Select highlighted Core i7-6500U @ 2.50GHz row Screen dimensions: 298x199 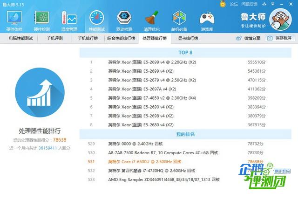tap(185, 162)
